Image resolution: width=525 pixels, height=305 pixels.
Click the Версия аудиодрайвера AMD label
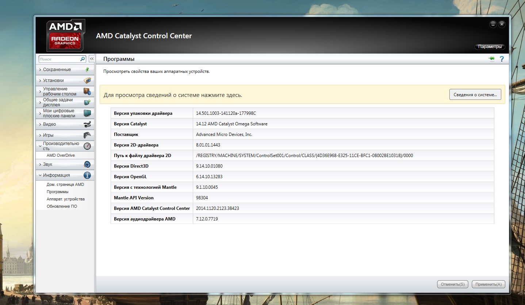[x=145, y=219]
